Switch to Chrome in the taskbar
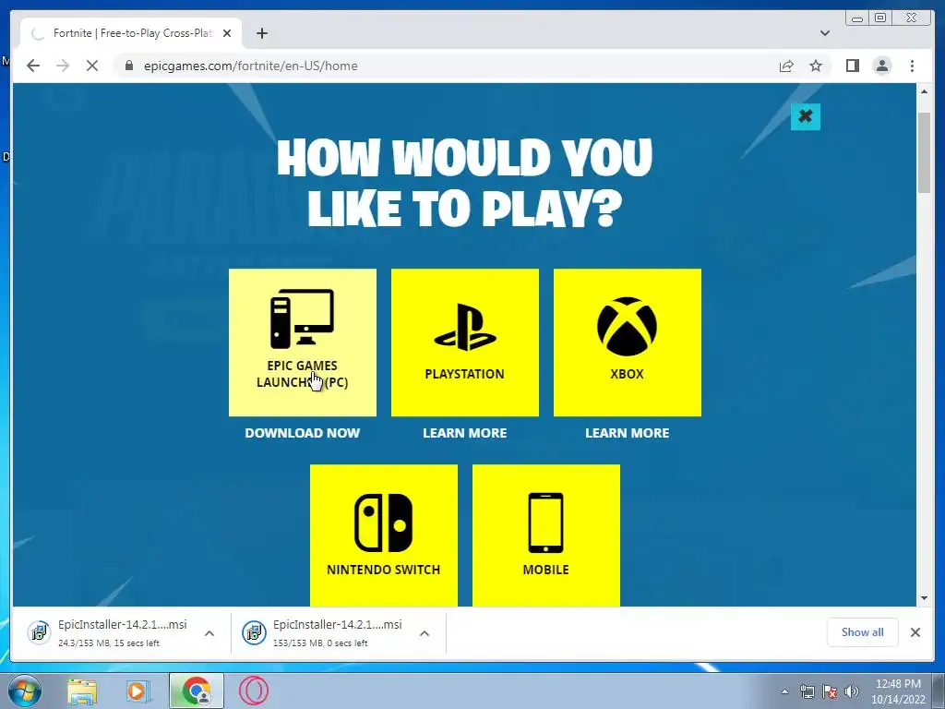945x709 pixels. [x=197, y=691]
